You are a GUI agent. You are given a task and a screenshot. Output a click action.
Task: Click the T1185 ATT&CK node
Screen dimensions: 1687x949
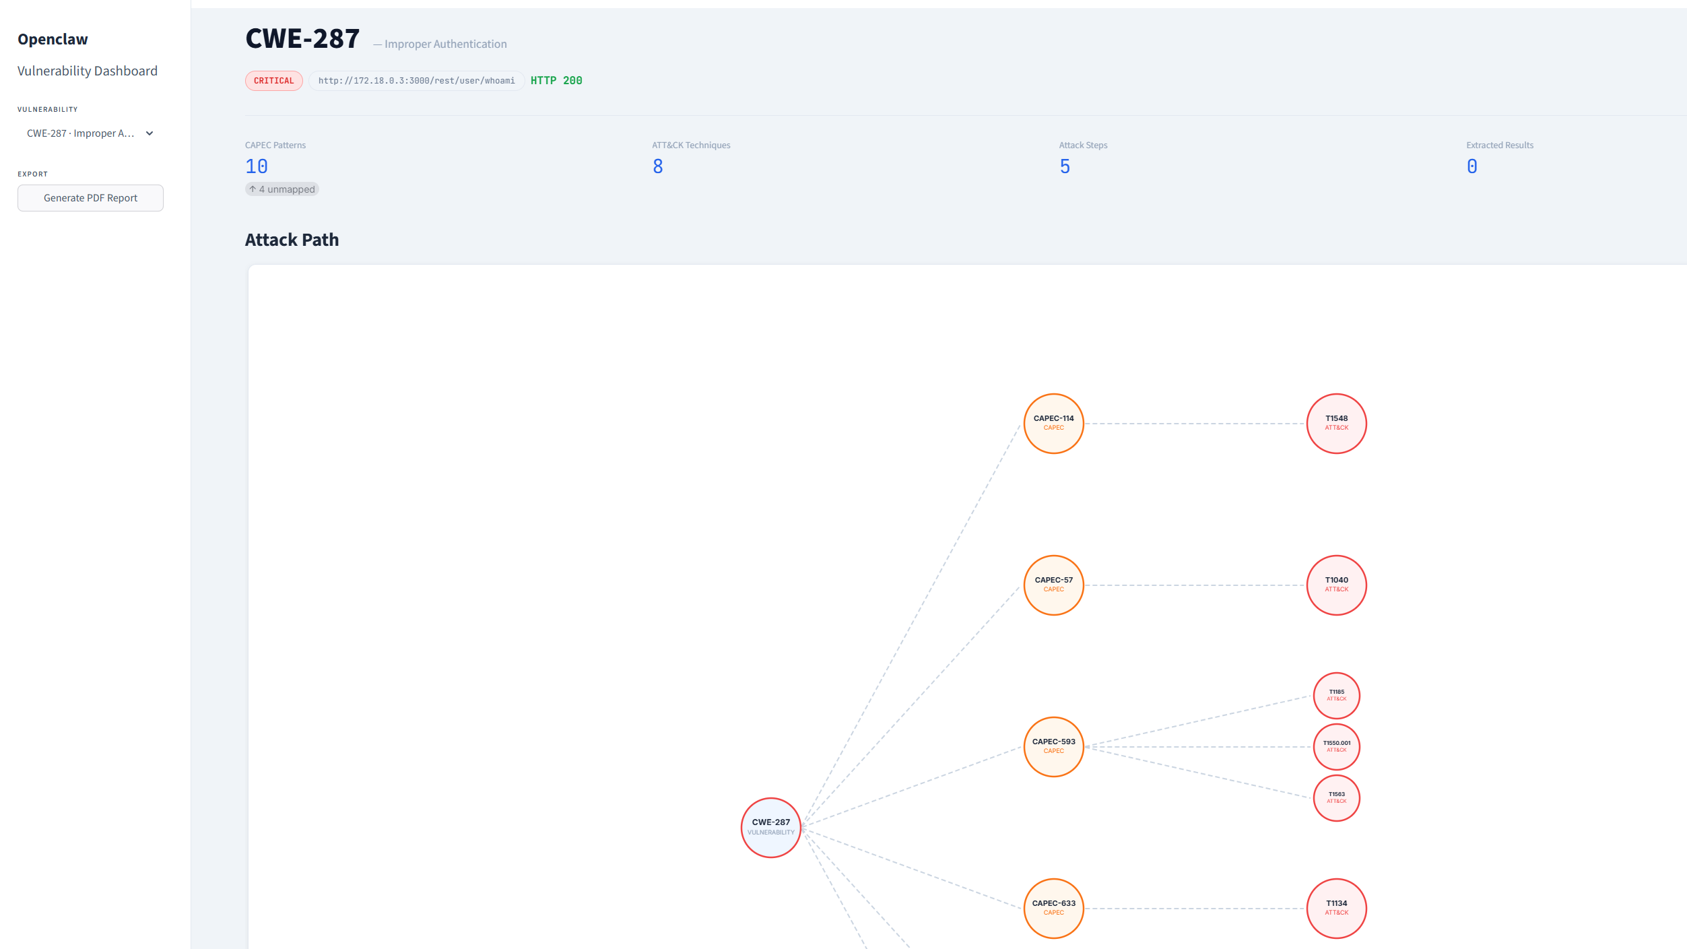pyautogui.click(x=1337, y=695)
